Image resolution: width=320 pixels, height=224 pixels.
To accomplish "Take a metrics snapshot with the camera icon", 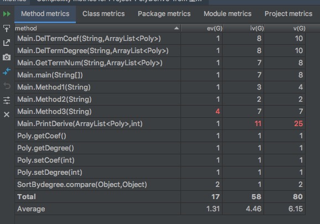I will 7,57.
